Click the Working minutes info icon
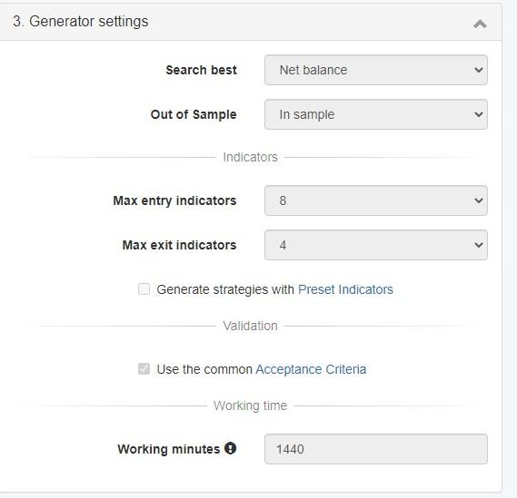 230,448
